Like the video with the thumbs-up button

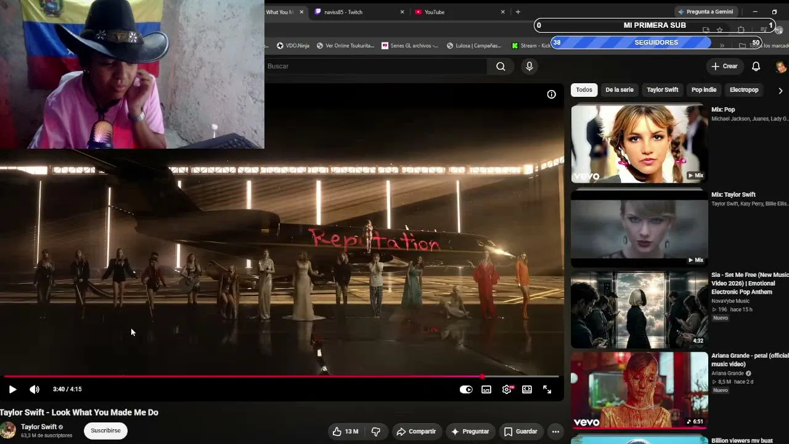click(345, 432)
